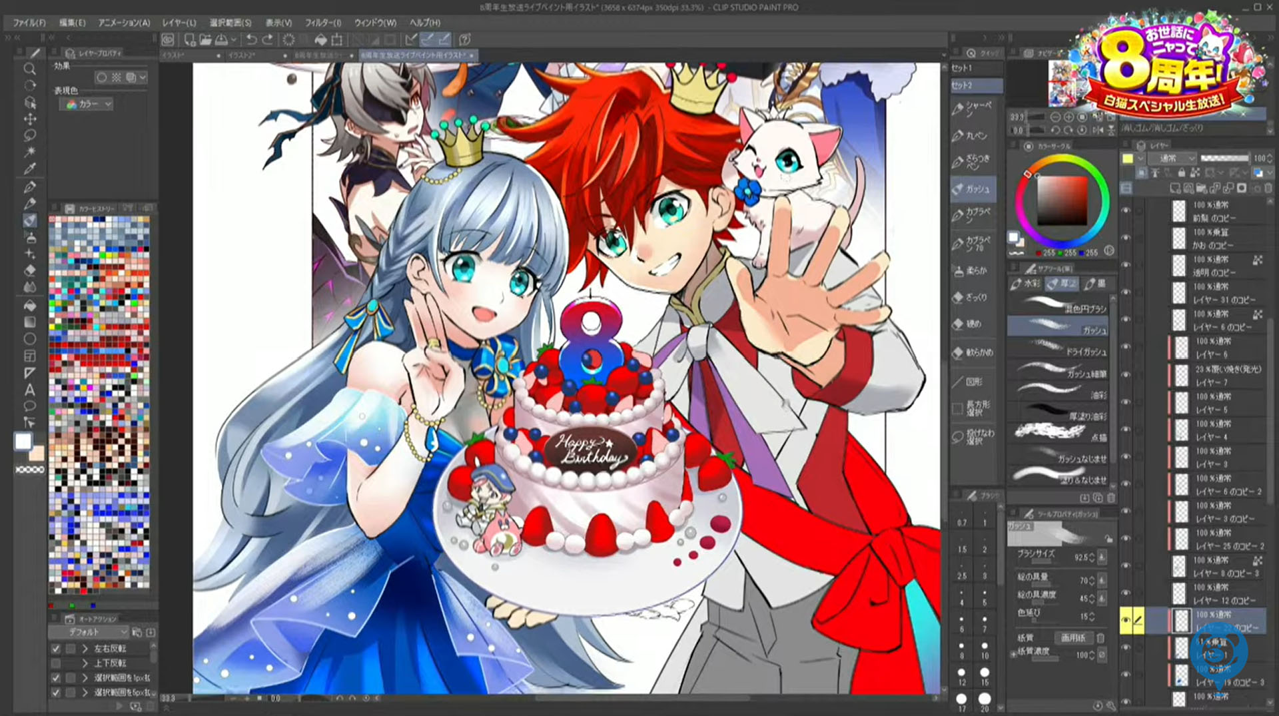The image size is (1279, 716).
Task: Toggle visibility of 前髪 のコピー layer
Action: coord(1126,211)
